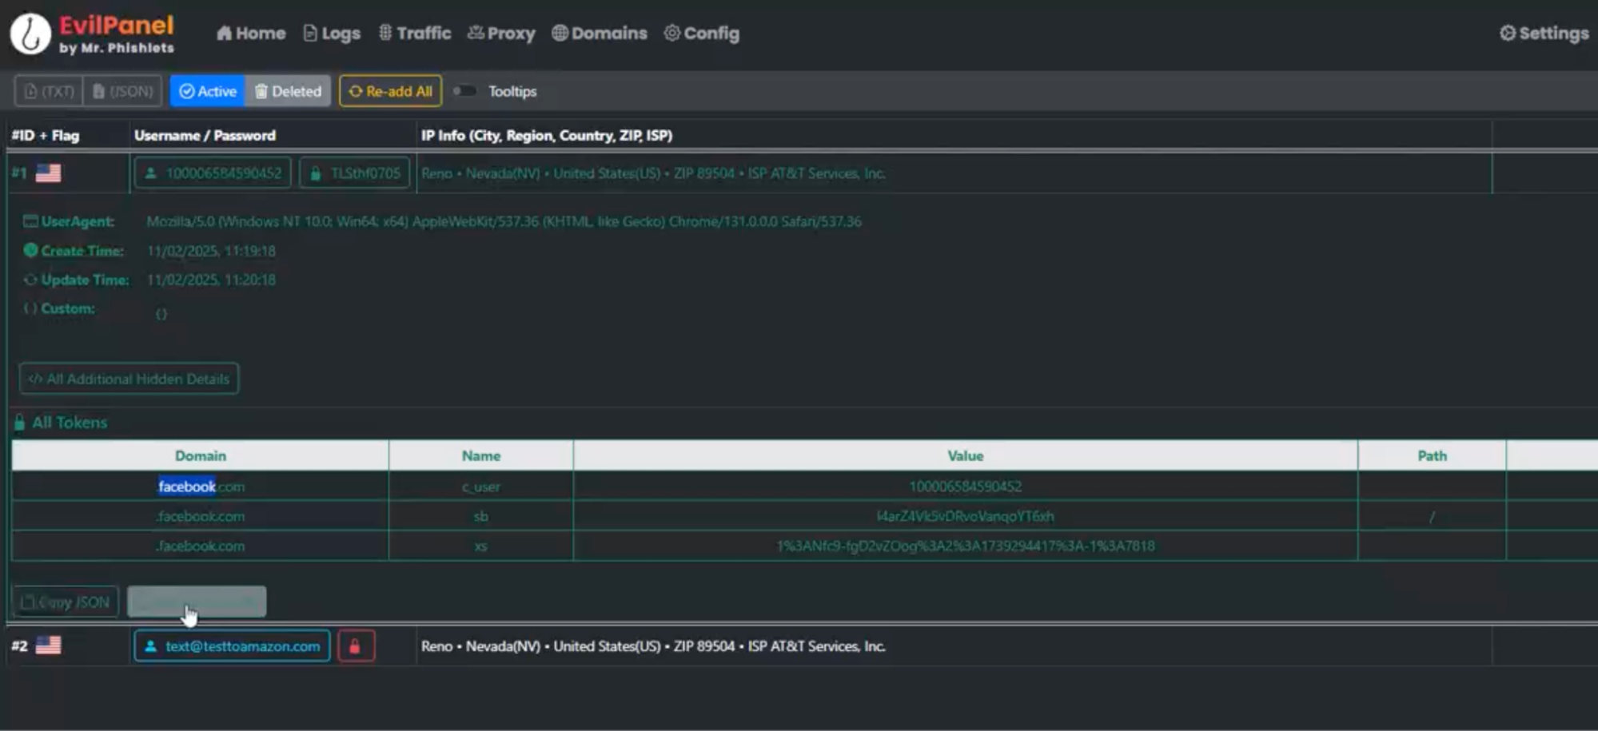Click the IP Info column header
1598x731 pixels.
(x=547, y=135)
